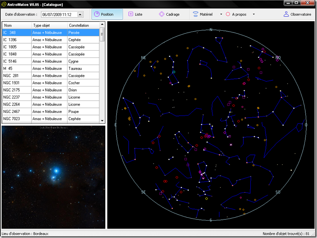The height and width of the screenshot is (238, 317).
Task: Select the IC 5146 row
Action: click(x=51, y=61)
